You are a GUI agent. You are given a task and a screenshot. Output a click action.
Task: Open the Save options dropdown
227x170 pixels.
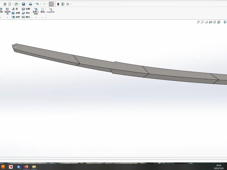coord(27,4)
